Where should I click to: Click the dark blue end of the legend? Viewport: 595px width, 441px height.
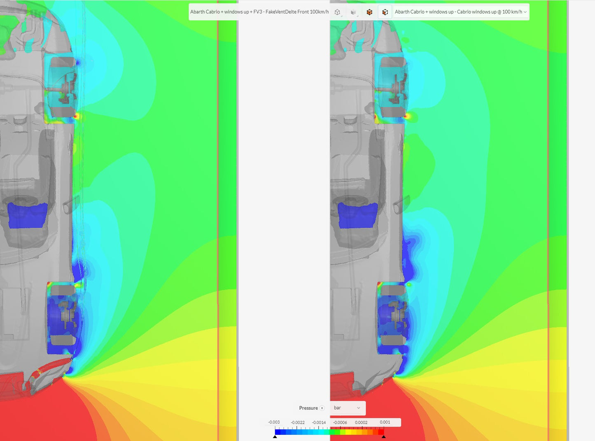278,432
